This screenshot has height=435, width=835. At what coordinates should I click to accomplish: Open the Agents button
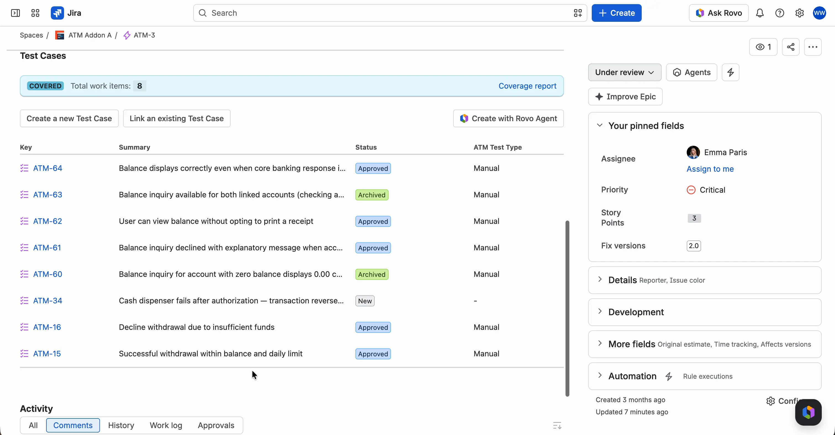pos(691,72)
